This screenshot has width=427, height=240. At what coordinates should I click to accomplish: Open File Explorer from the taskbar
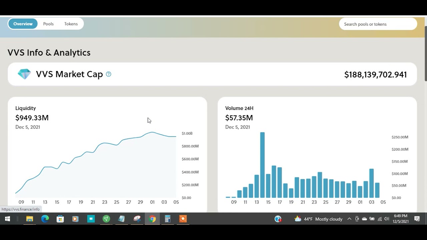30,219
